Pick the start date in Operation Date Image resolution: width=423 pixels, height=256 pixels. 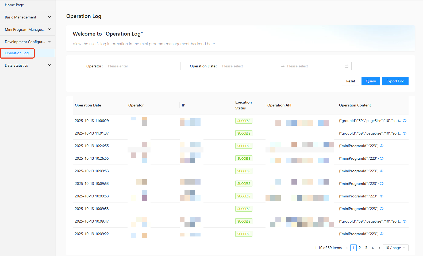tap(250, 66)
